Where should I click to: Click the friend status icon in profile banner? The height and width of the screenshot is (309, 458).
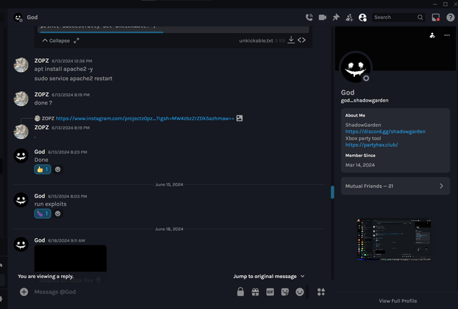click(x=432, y=35)
